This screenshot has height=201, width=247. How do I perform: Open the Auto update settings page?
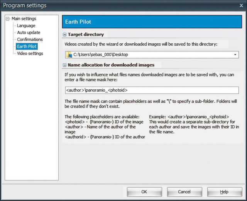(29, 32)
